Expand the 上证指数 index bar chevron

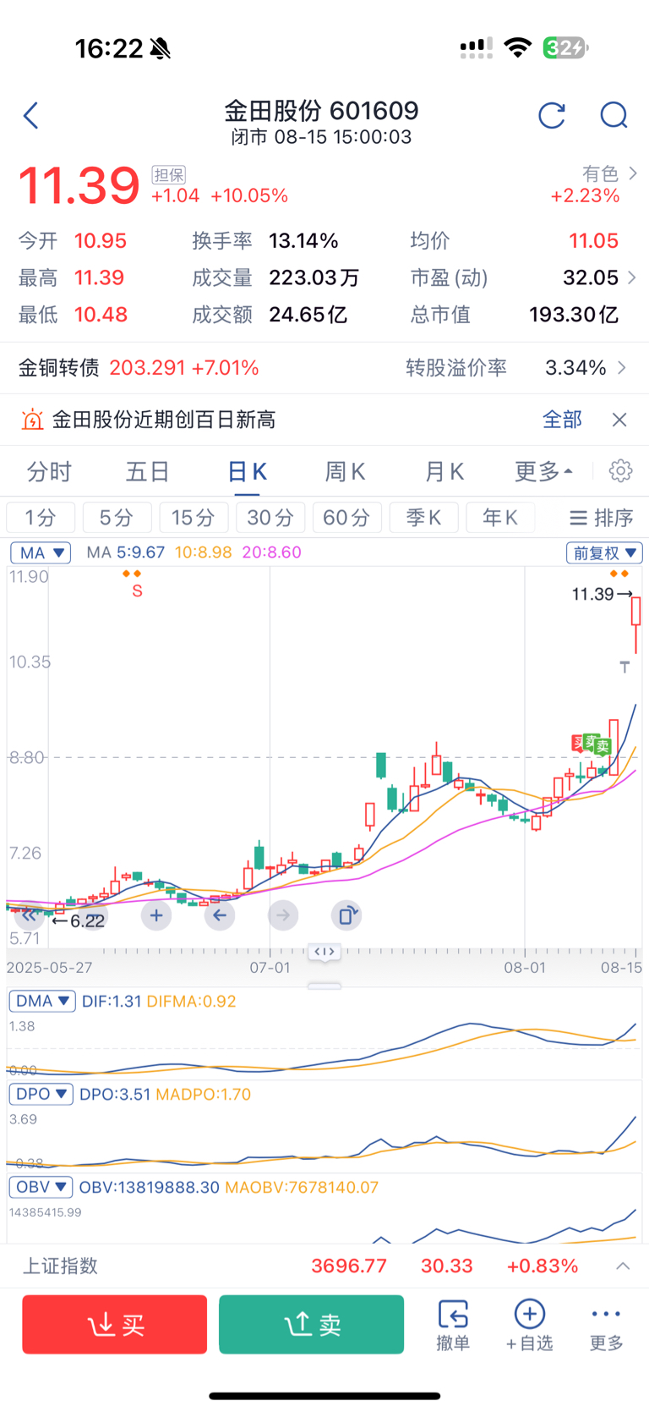(x=623, y=1266)
